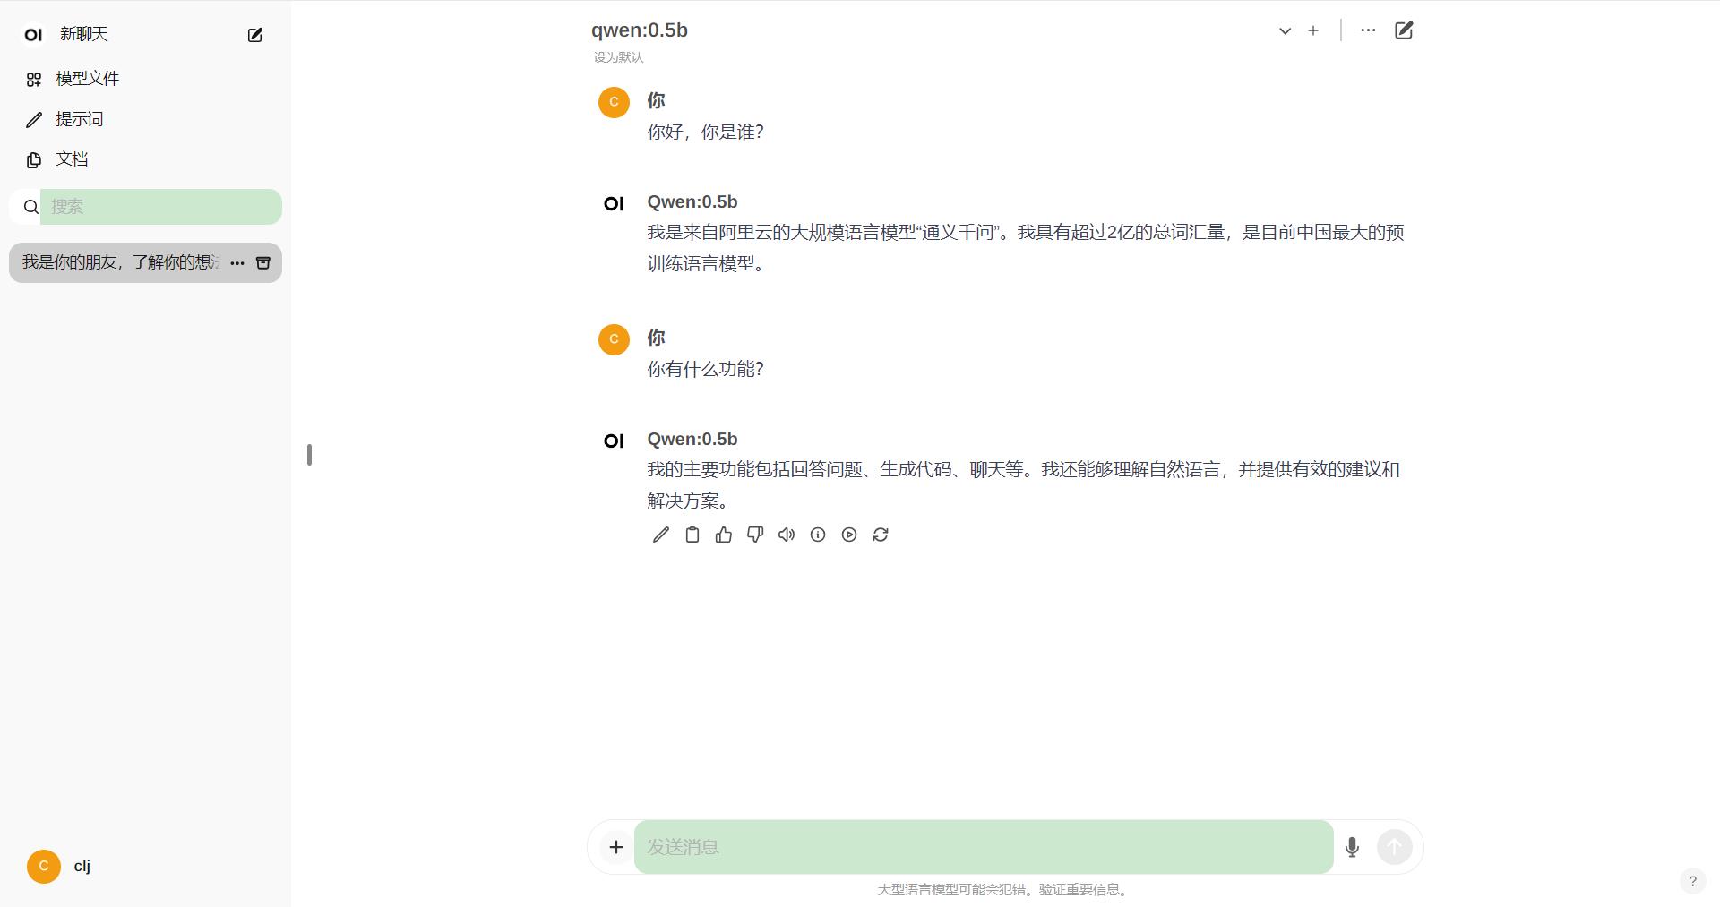This screenshot has width=1720, height=907.
Task: Show generation info with the info icon
Action: pyautogui.click(x=818, y=535)
